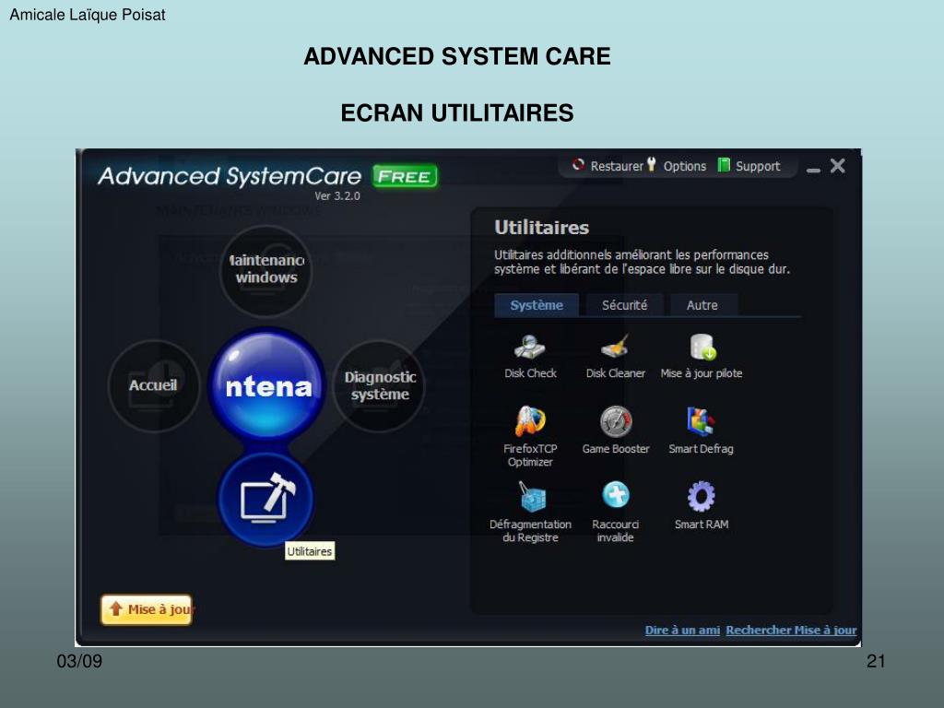Go to the Accueil circle
Screen dimensions: 944x708
point(154,385)
